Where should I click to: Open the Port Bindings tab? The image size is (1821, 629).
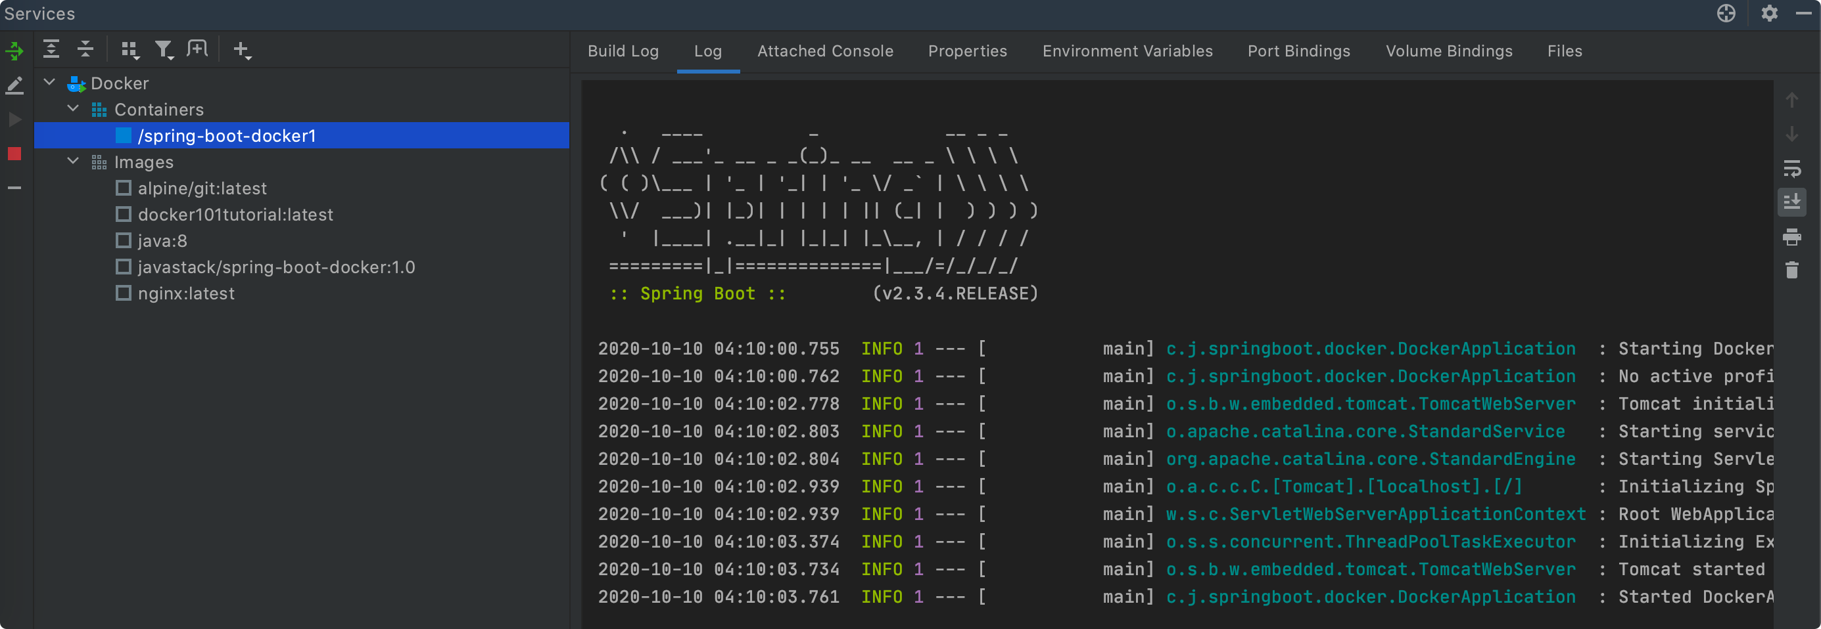[x=1298, y=51]
